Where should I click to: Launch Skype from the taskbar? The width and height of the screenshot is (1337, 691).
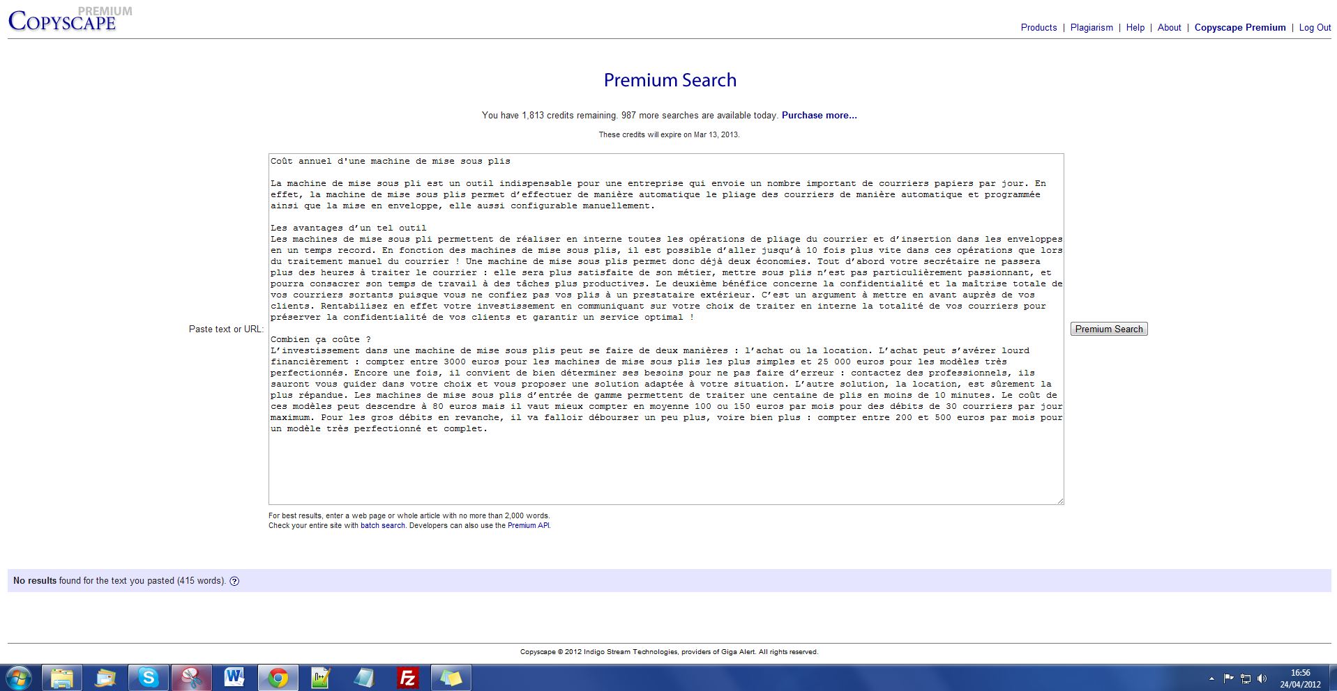148,678
